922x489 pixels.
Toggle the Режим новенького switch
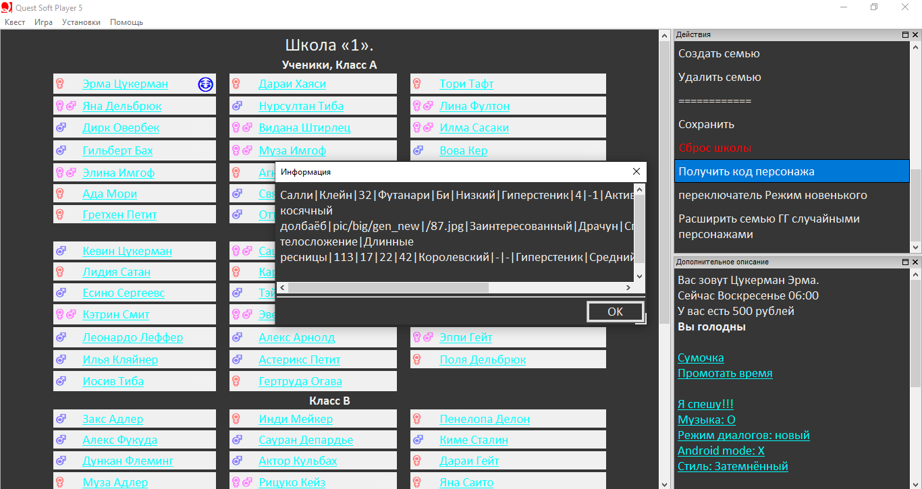(772, 196)
